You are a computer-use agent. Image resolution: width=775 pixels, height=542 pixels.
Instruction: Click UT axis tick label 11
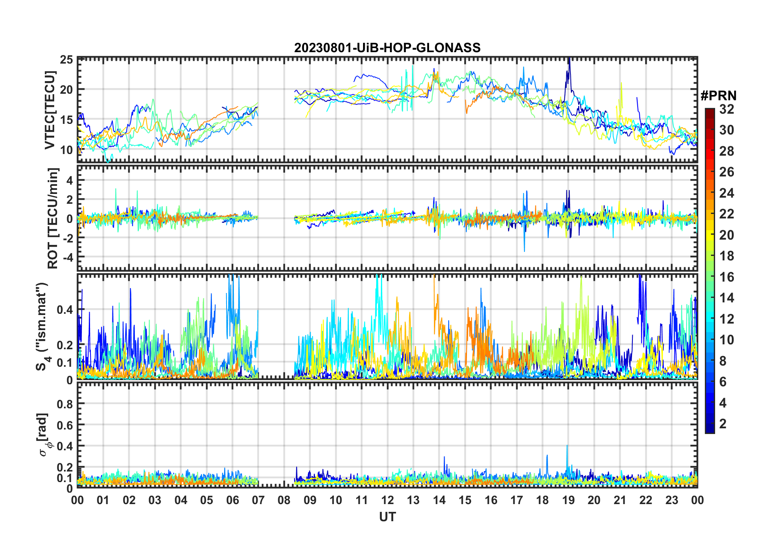[362, 500]
